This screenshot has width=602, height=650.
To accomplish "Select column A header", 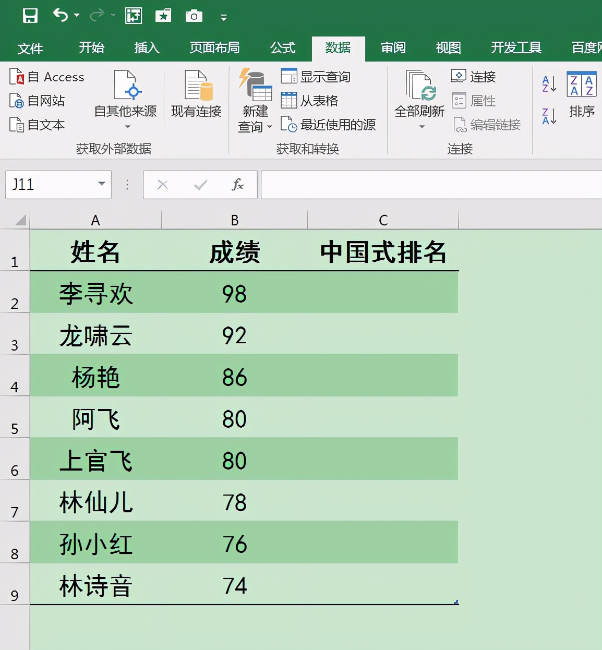I will 95,220.
